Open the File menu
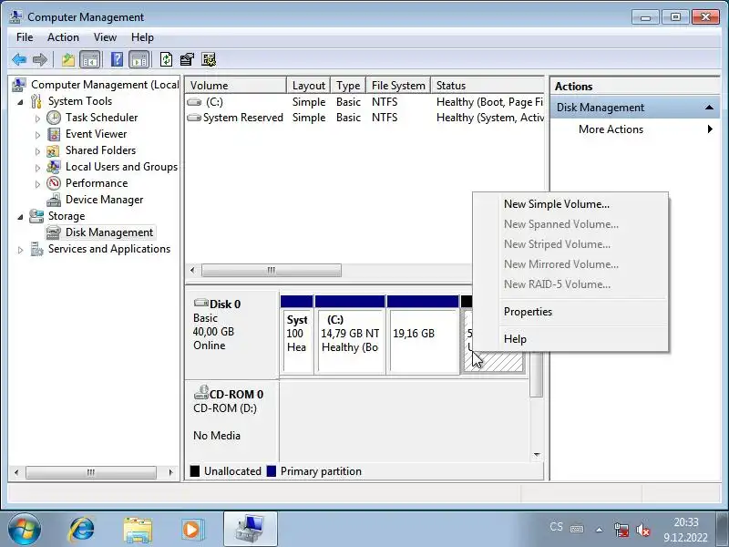Viewport: 729px width, 547px height. (x=25, y=37)
